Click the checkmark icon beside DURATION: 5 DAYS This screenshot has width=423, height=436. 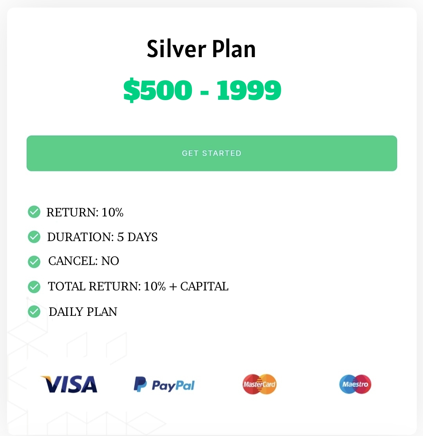click(34, 237)
